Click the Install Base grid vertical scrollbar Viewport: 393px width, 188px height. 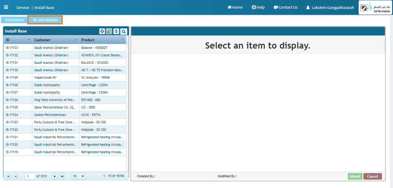(128, 107)
